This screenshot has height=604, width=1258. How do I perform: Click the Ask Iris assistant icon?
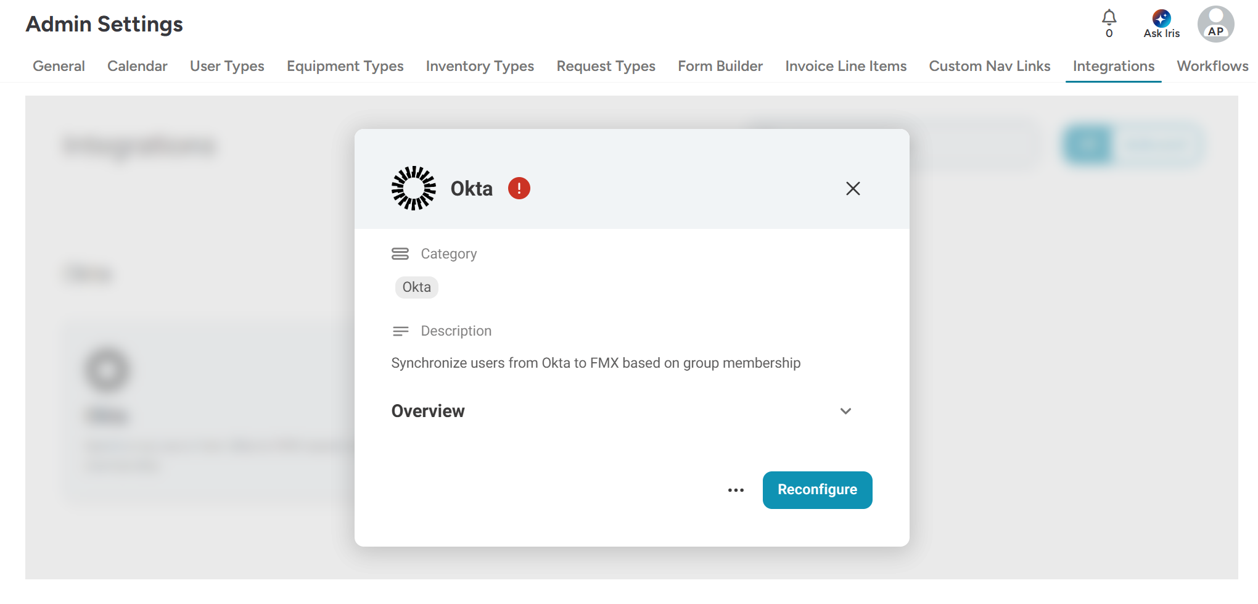(1161, 19)
